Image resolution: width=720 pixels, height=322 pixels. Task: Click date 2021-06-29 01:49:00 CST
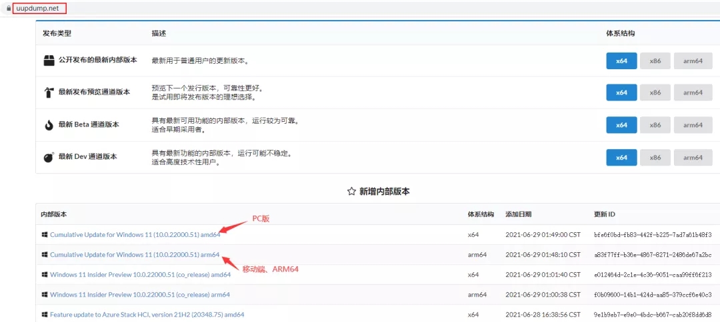pos(543,235)
